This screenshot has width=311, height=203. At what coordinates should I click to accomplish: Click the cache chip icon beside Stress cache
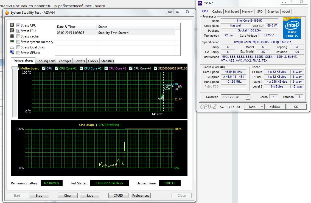[12, 36]
